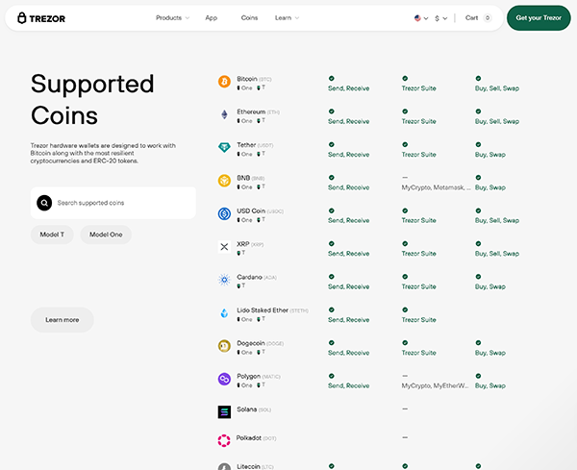The image size is (577, 470).
Task: Open the Cardano coin link
Action: pyautogui.click(x=249, y=277)
